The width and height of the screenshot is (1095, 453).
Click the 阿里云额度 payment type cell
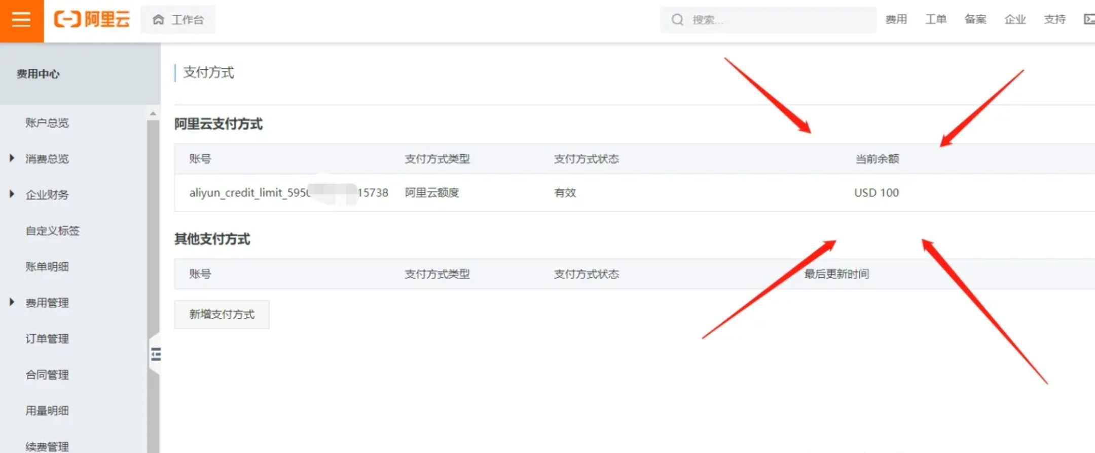pos(432,193)
